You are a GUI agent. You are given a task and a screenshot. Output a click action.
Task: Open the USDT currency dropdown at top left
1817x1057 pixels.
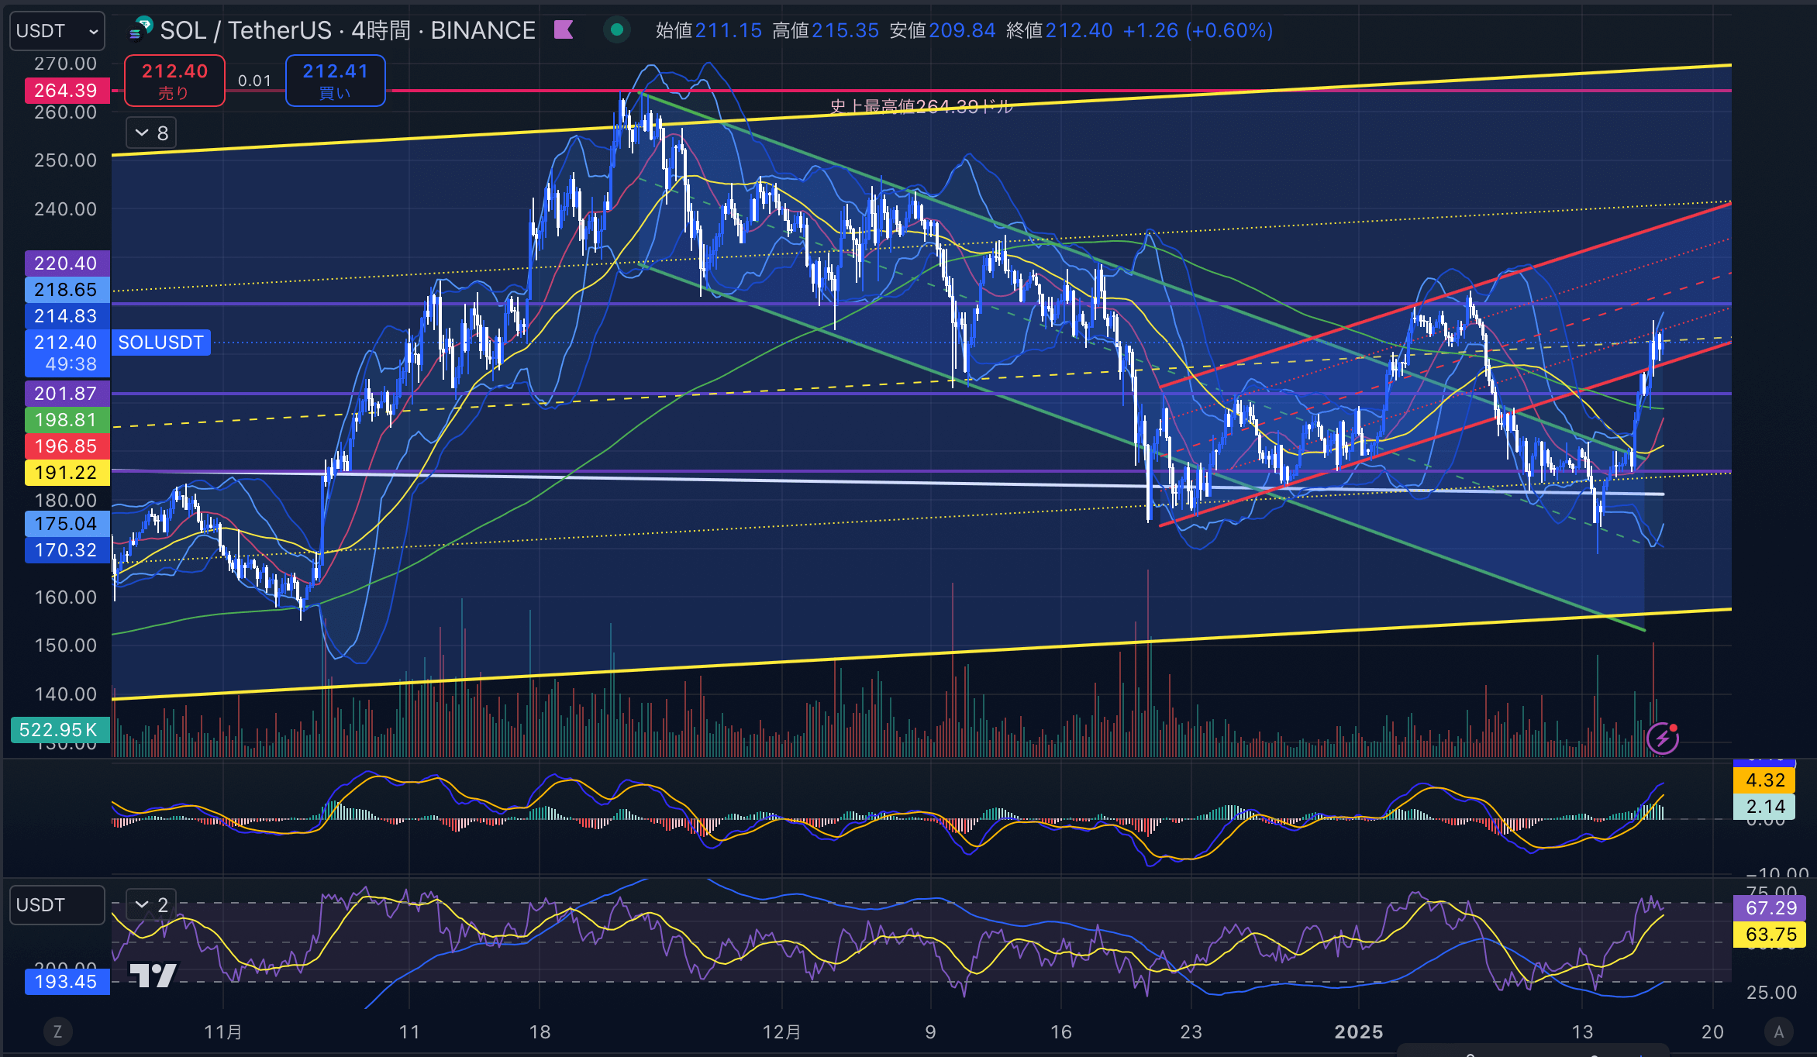coord(57,31)
